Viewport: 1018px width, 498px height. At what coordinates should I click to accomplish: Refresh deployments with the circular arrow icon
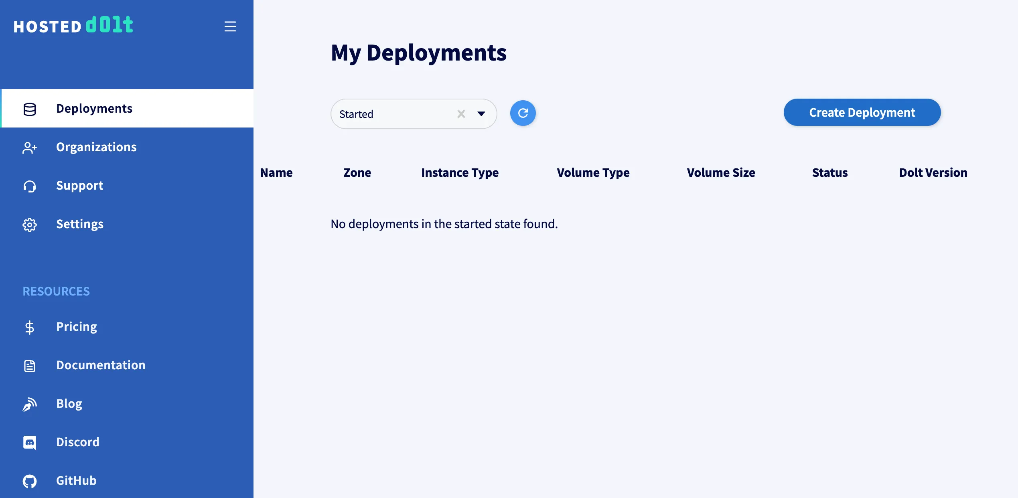click(x=523, y=113)
